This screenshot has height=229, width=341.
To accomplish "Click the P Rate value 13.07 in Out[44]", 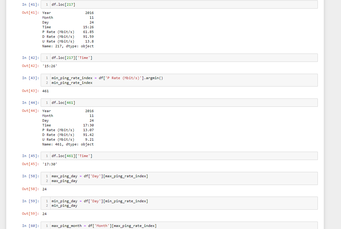I will click(88, 130).
